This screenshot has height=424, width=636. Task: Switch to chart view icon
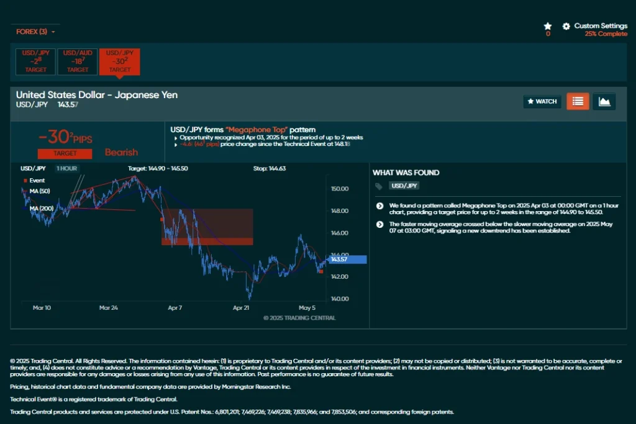click(x=604, y=101)
